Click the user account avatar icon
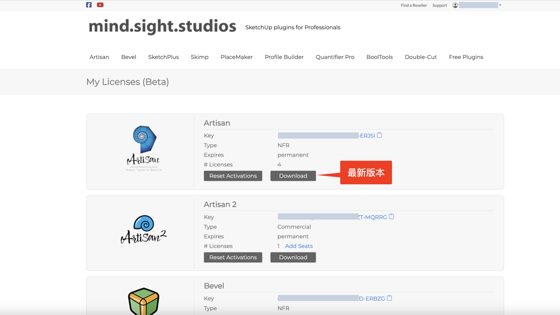This screenshot has height=315, width=560. 455,5
